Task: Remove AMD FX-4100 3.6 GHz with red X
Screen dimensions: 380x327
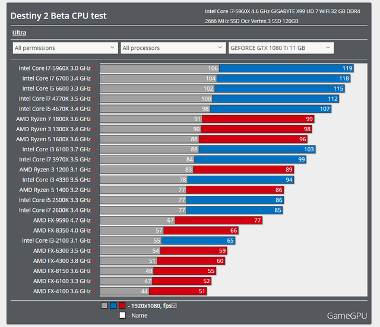Action: 94,291
